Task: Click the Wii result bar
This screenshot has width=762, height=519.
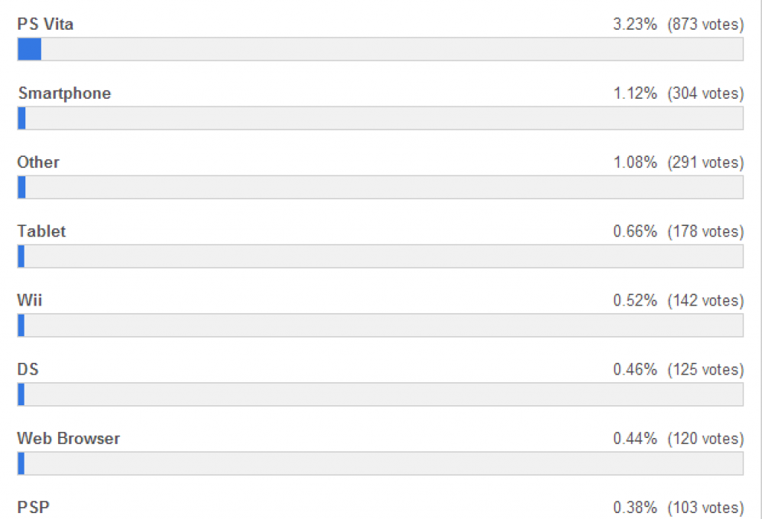Action: click(380, 326)
